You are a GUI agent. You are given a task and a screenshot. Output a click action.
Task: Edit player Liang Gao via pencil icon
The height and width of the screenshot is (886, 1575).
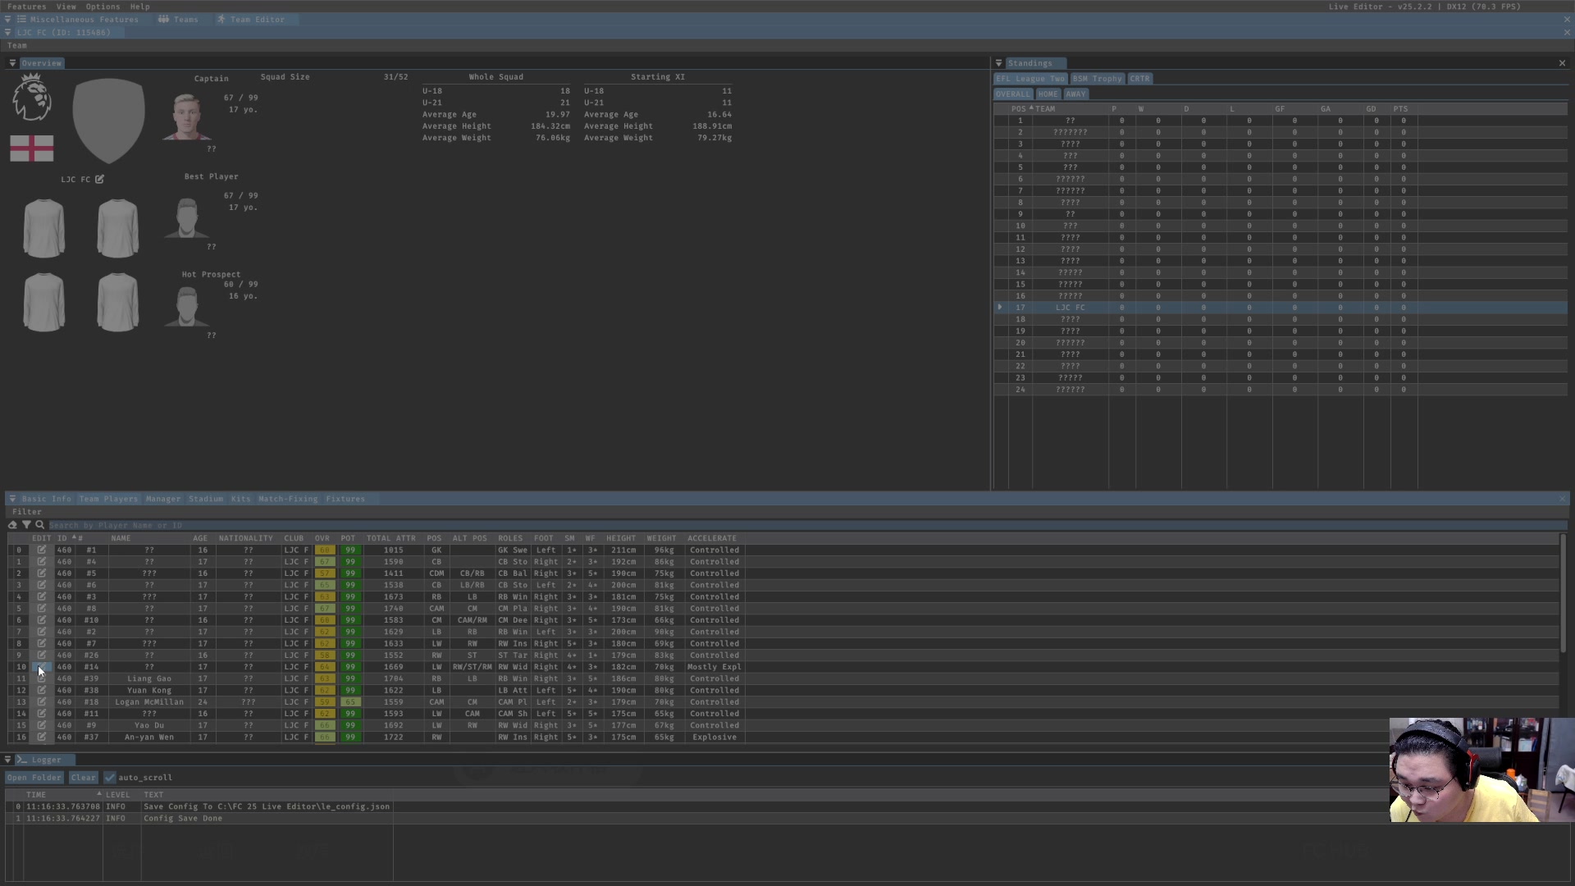pos(41,678)
